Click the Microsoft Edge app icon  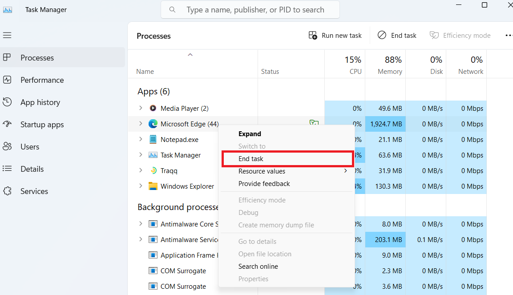[x=153, y=124]
